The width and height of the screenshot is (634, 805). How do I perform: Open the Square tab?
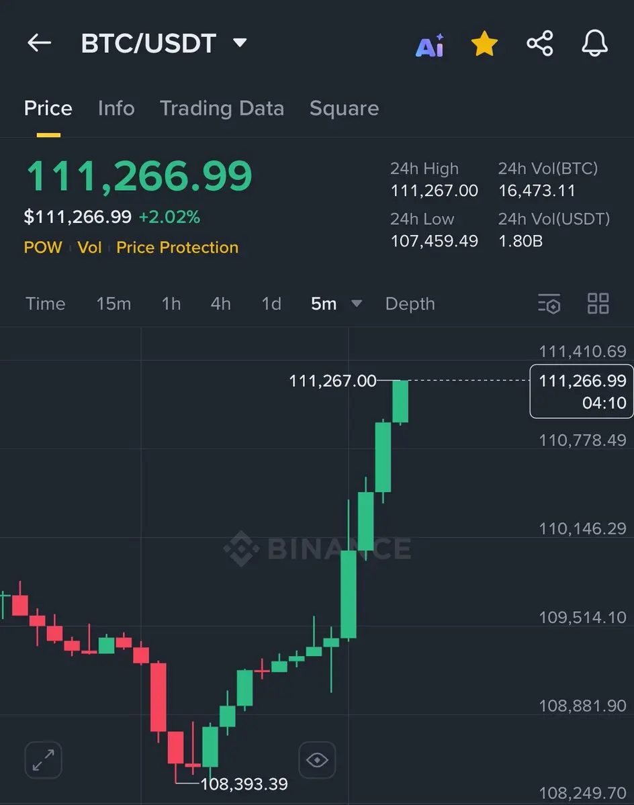point(345,108)
